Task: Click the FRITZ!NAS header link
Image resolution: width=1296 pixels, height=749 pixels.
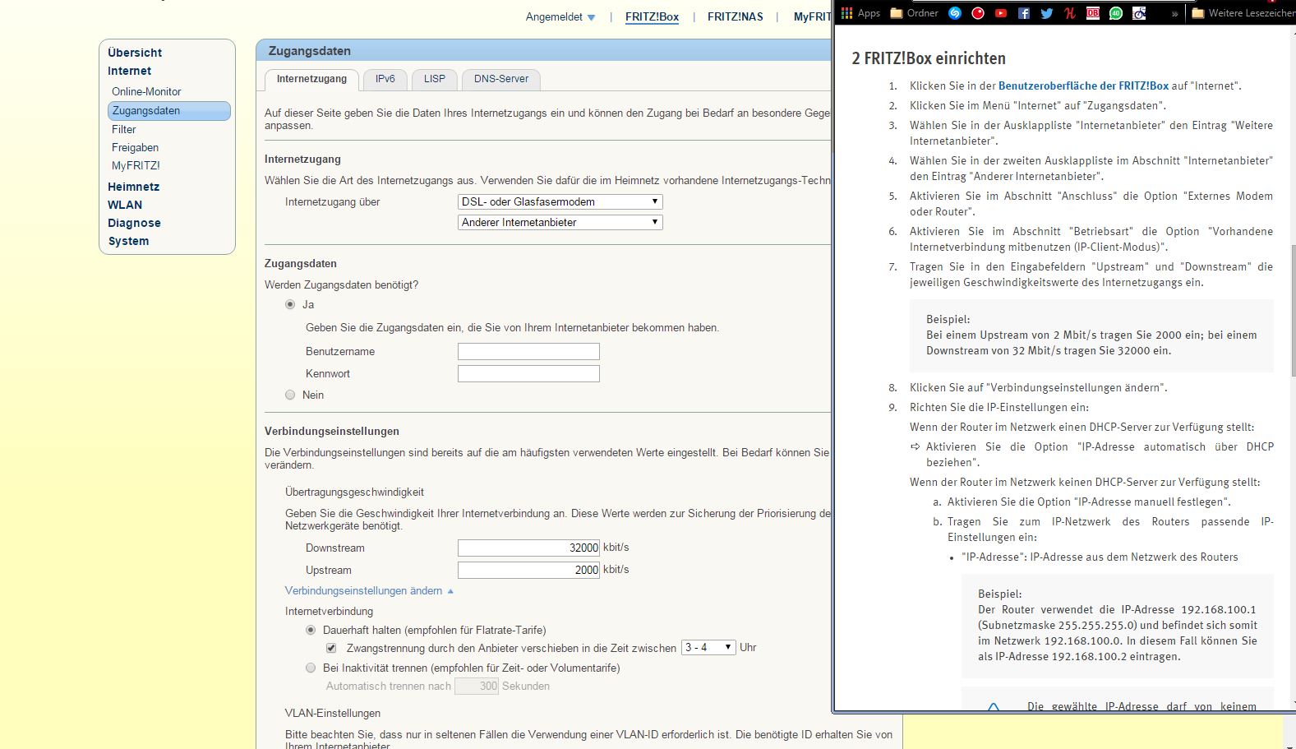Action: (735, 16)
